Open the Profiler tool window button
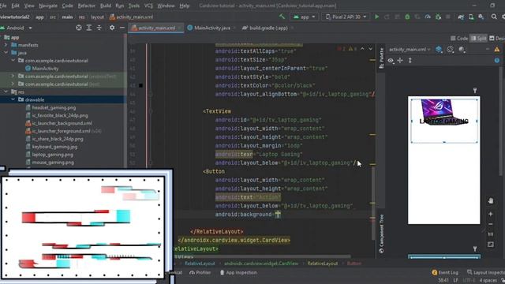The height and width of the screenshot is (284, 505). tap(200, 272)
